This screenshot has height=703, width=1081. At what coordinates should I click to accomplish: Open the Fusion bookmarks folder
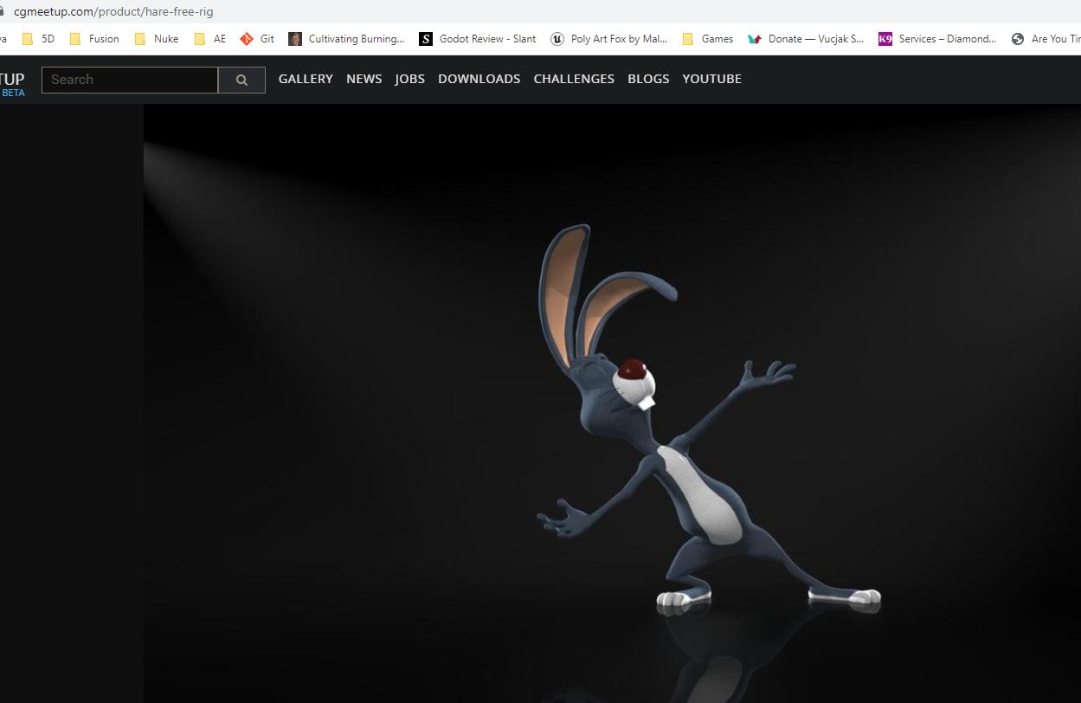[x=93, y=39]
